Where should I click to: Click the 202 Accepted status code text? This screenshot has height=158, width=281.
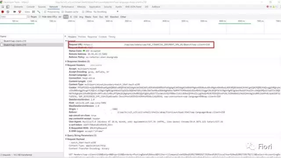click(93, 51)
